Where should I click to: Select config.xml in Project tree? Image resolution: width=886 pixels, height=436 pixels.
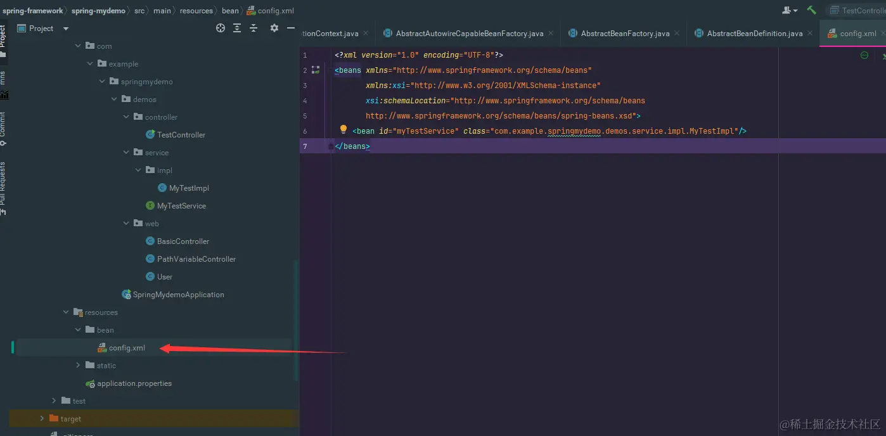[121, 348]
